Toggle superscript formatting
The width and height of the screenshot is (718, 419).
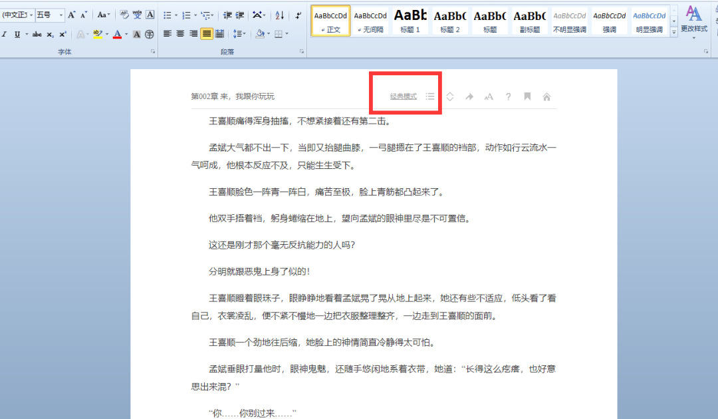coord(64,34)
